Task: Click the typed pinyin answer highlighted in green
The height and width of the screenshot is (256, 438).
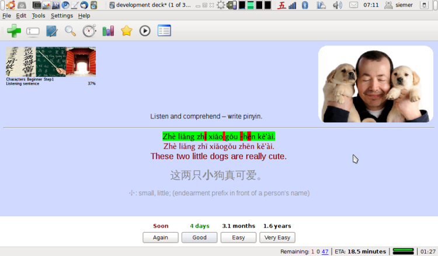Action: 219,136
